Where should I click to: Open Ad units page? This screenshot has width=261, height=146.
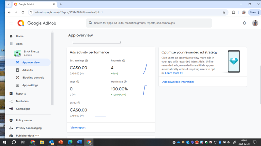28,70
